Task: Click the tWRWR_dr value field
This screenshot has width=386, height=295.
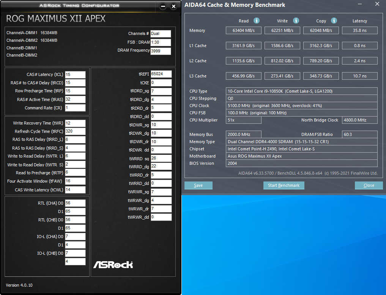Action: 161,209
